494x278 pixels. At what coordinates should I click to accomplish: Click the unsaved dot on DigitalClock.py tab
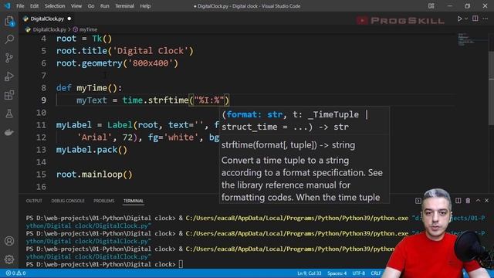(69, 19)
